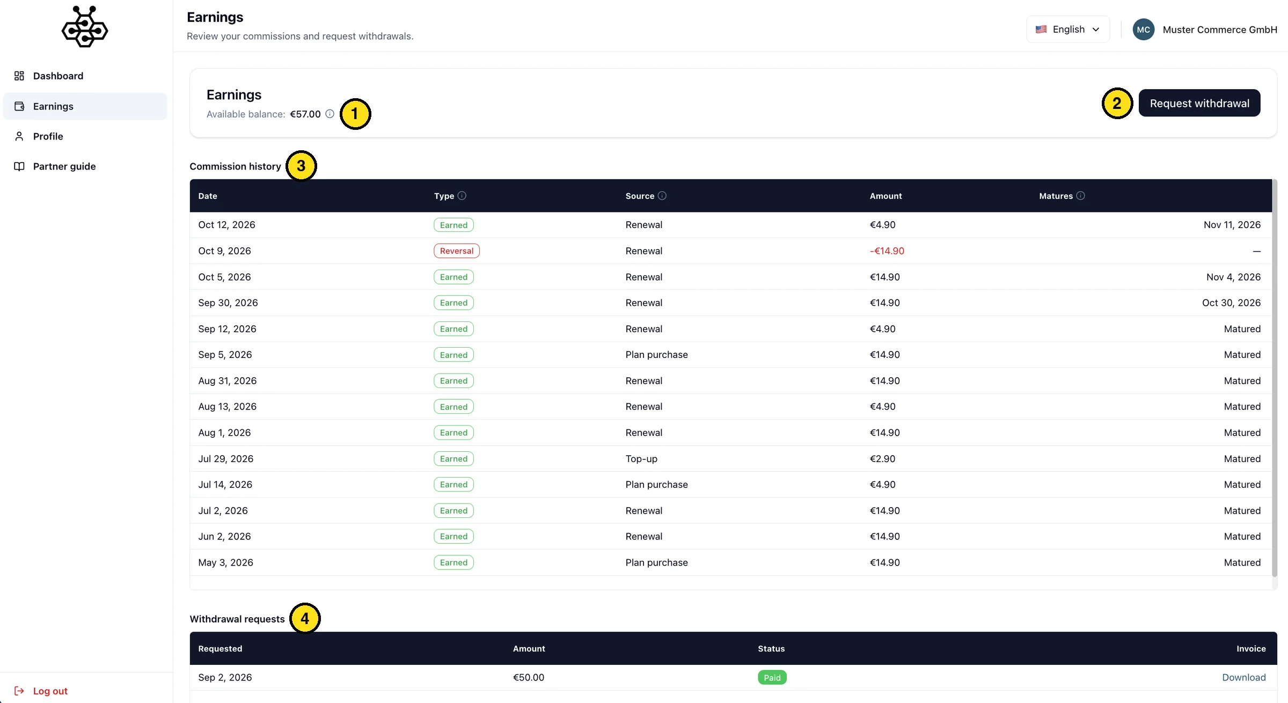This screenshot has width=1288, height=703.
Task: Click the €57.00 available balance value
Action: tap(305, 114)
